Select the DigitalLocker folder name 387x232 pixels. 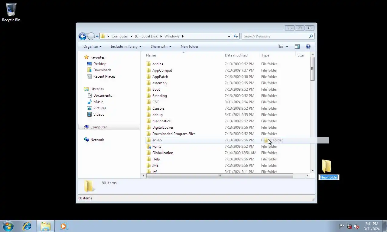click(163, 127)
